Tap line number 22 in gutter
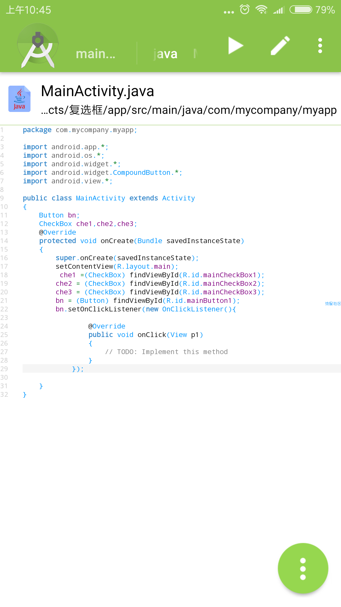Viewport: 341px width, 607px height. [4, 309]
